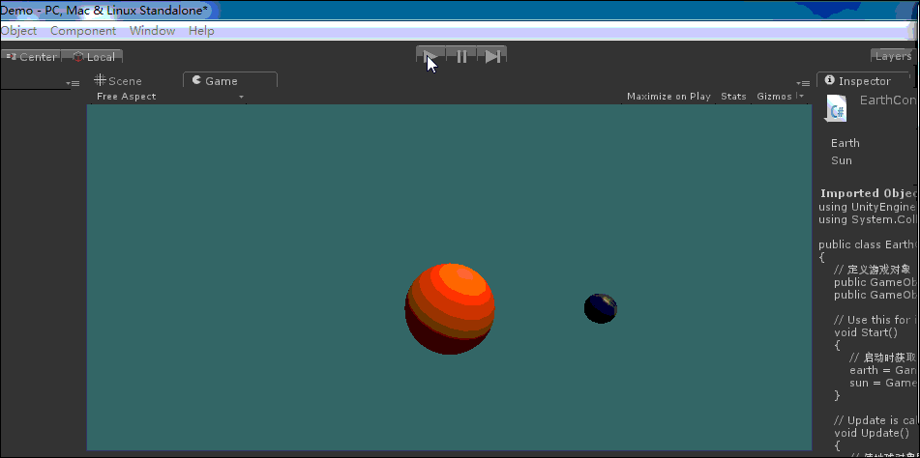Toggle the Stats overlay
The image size is (920, 458).
click(x=733, y=96)
